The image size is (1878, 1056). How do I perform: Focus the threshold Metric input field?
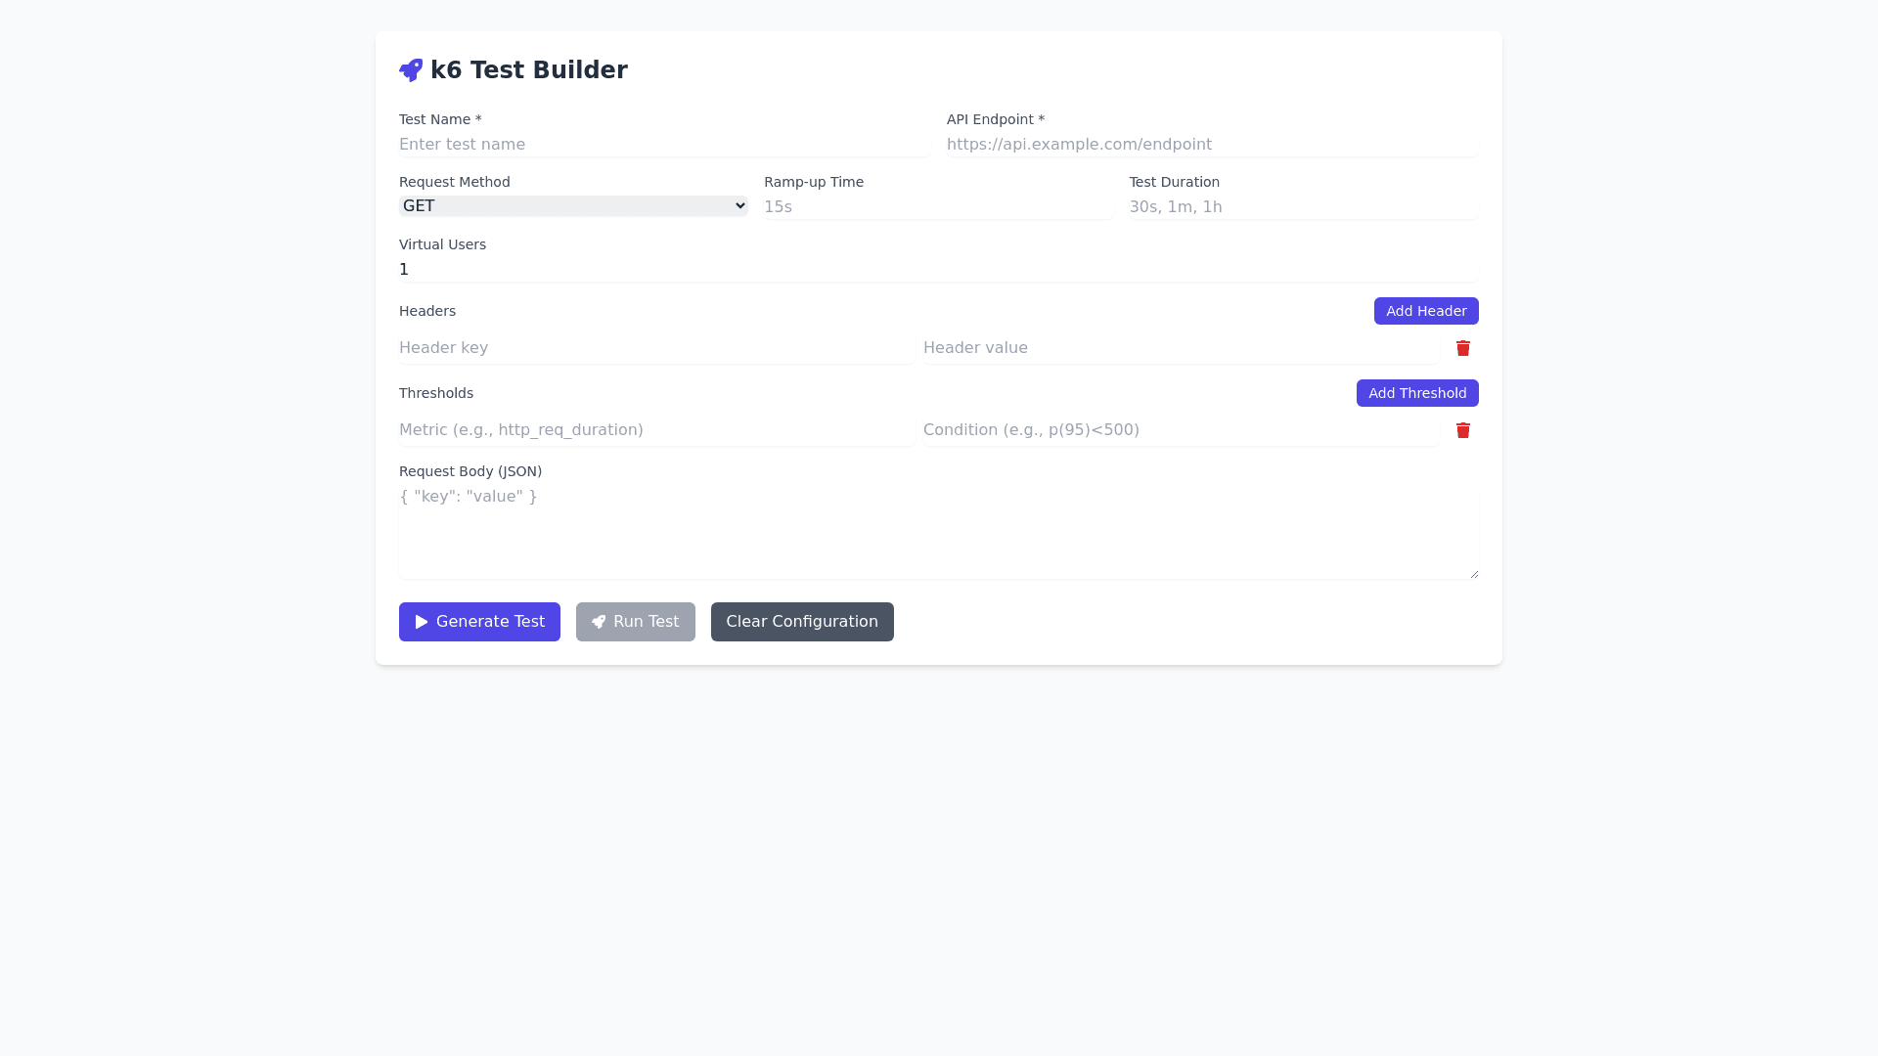(656, 430)
